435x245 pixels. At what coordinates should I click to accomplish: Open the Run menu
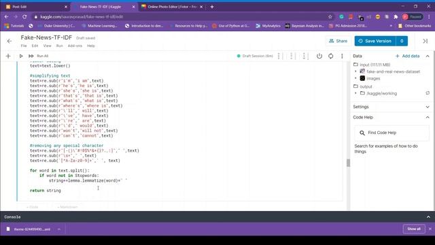point(59,46)
